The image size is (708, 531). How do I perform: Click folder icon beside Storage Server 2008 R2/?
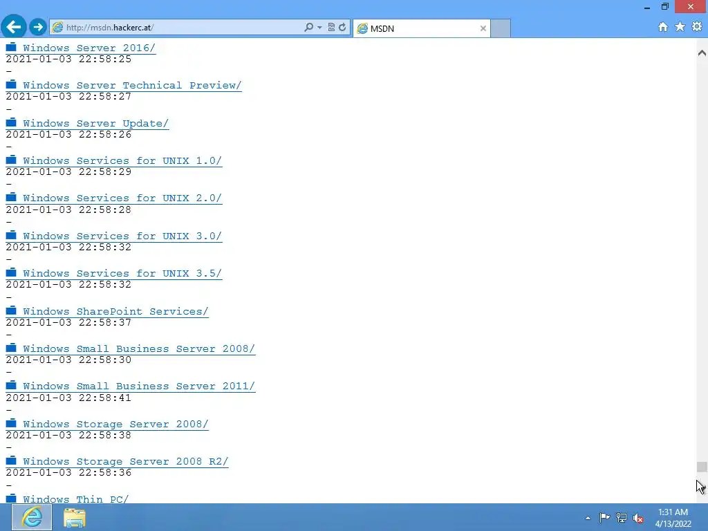(11, 460)
